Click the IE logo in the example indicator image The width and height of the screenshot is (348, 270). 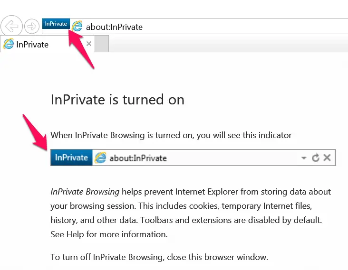click(x=100, y=158)
